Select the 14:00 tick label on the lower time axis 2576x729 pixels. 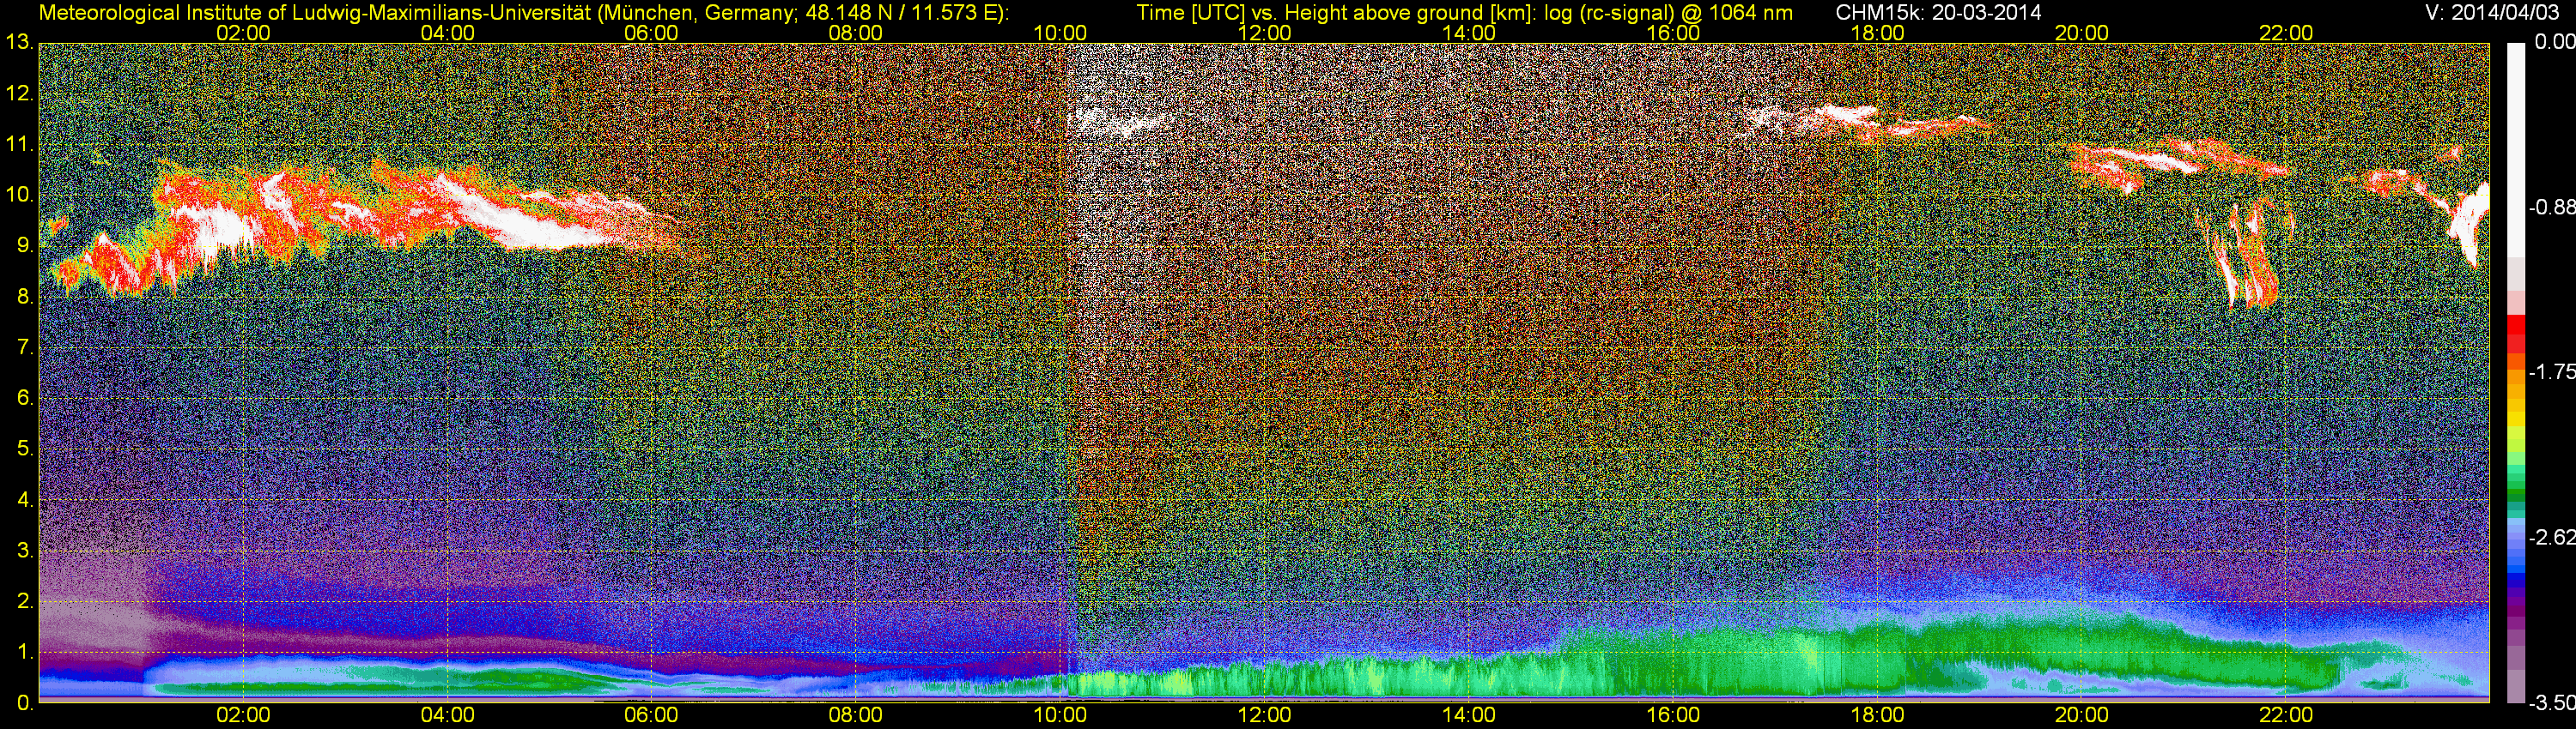pos(1469,715)
